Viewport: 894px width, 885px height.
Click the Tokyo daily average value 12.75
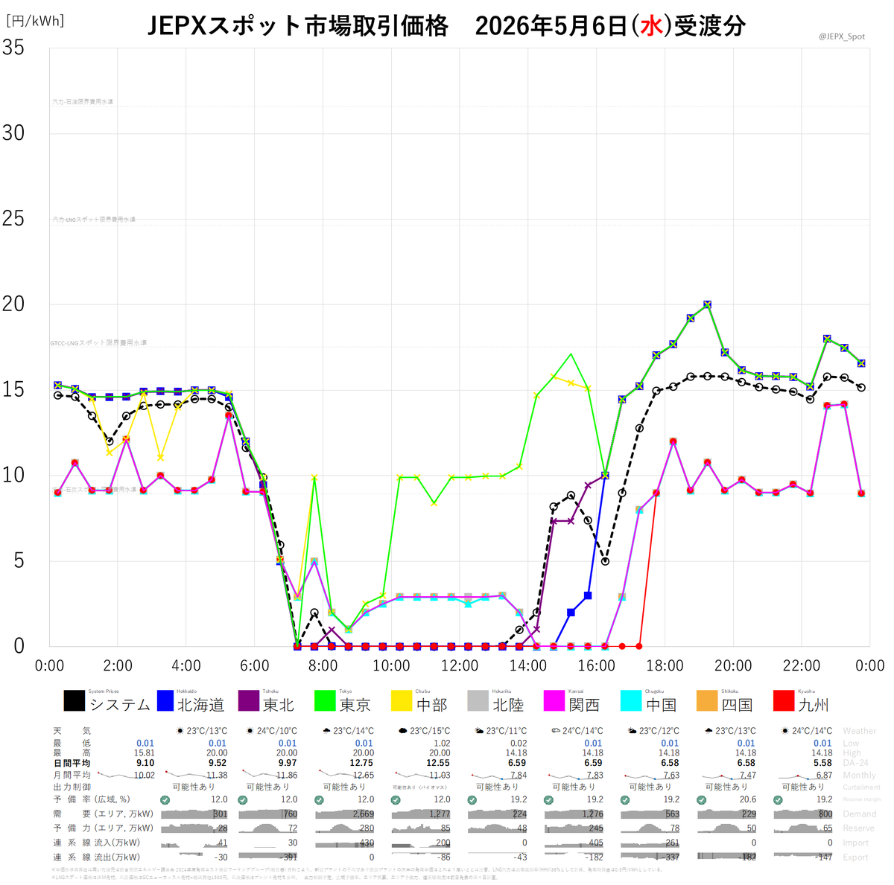(361, 763)
